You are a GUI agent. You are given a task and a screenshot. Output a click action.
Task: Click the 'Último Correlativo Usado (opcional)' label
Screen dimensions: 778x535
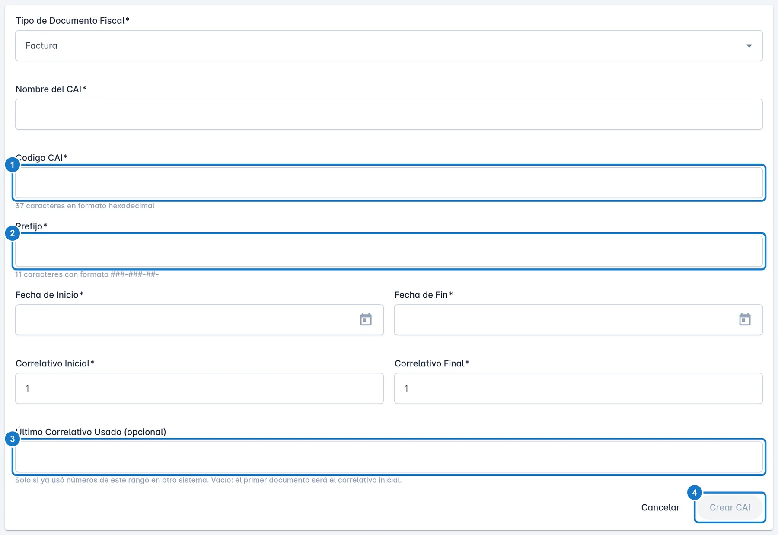pyautogui.click(x=91, y=432)
